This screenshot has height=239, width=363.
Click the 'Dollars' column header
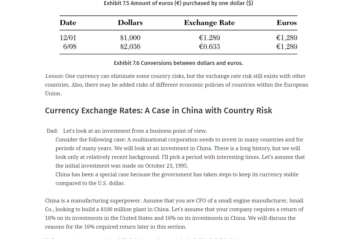130,23
